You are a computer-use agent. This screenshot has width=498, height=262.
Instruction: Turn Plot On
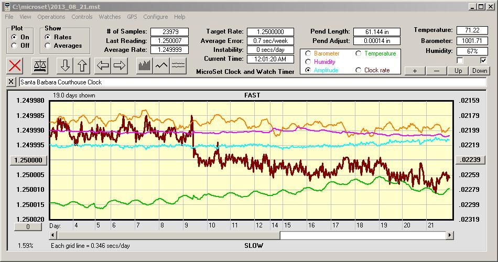[x=14, y=37]
